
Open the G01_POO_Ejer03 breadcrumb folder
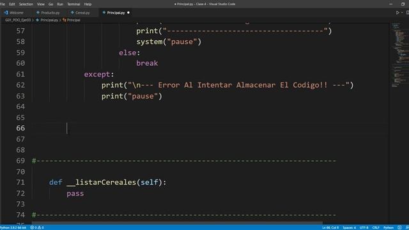click(18, 20)
